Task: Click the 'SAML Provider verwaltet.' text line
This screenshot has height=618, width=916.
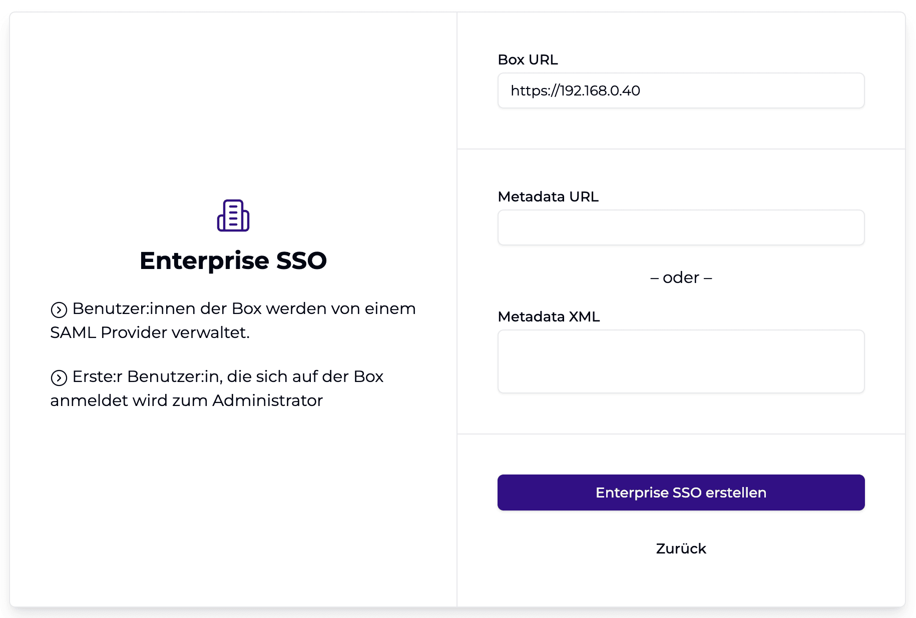Action: point(150,332)
